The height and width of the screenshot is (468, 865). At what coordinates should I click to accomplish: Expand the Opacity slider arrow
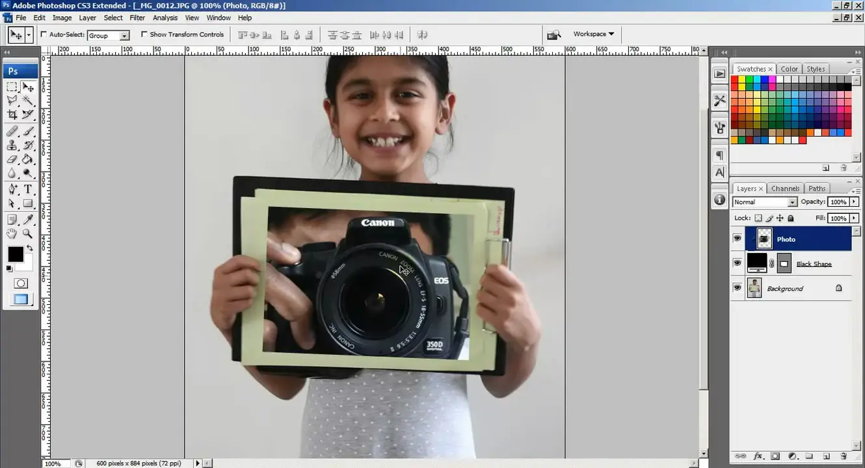pyautogui.click(x=854, y=202)
